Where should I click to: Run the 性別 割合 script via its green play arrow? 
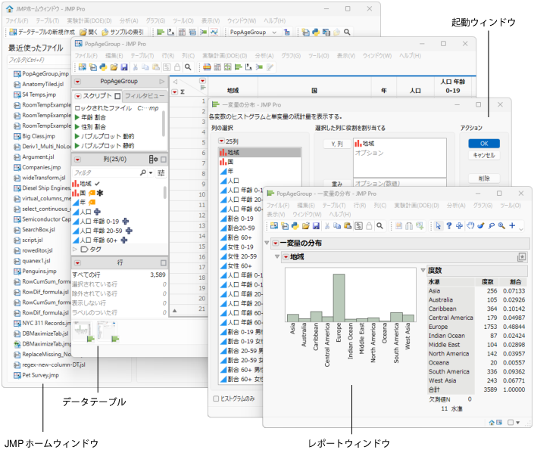click(77, 127)
